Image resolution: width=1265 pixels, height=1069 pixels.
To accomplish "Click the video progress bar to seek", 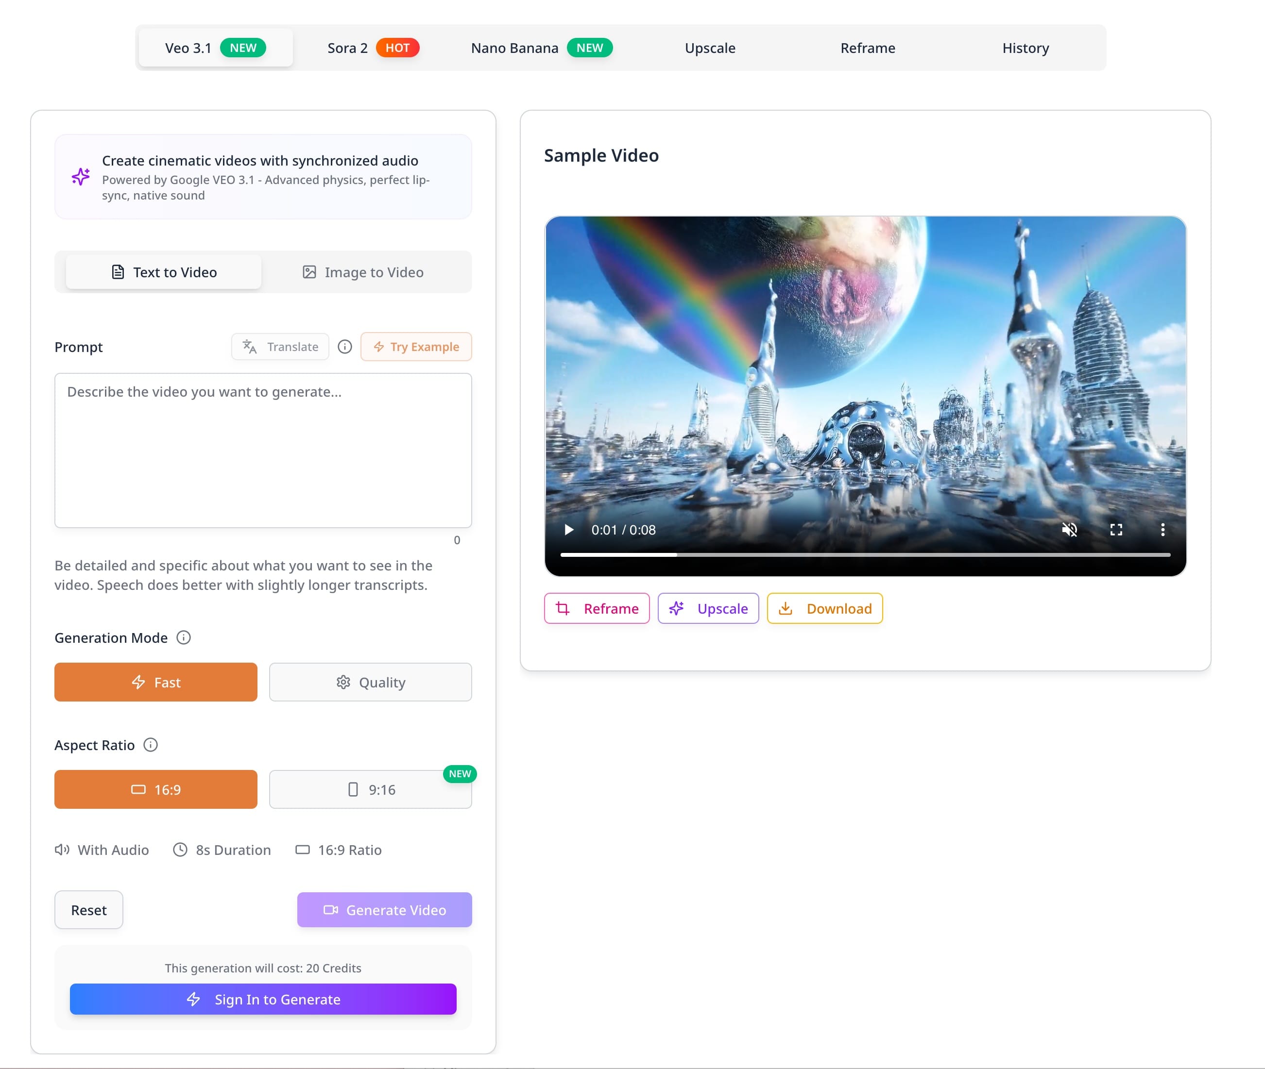I will click(x=865, y=554).
